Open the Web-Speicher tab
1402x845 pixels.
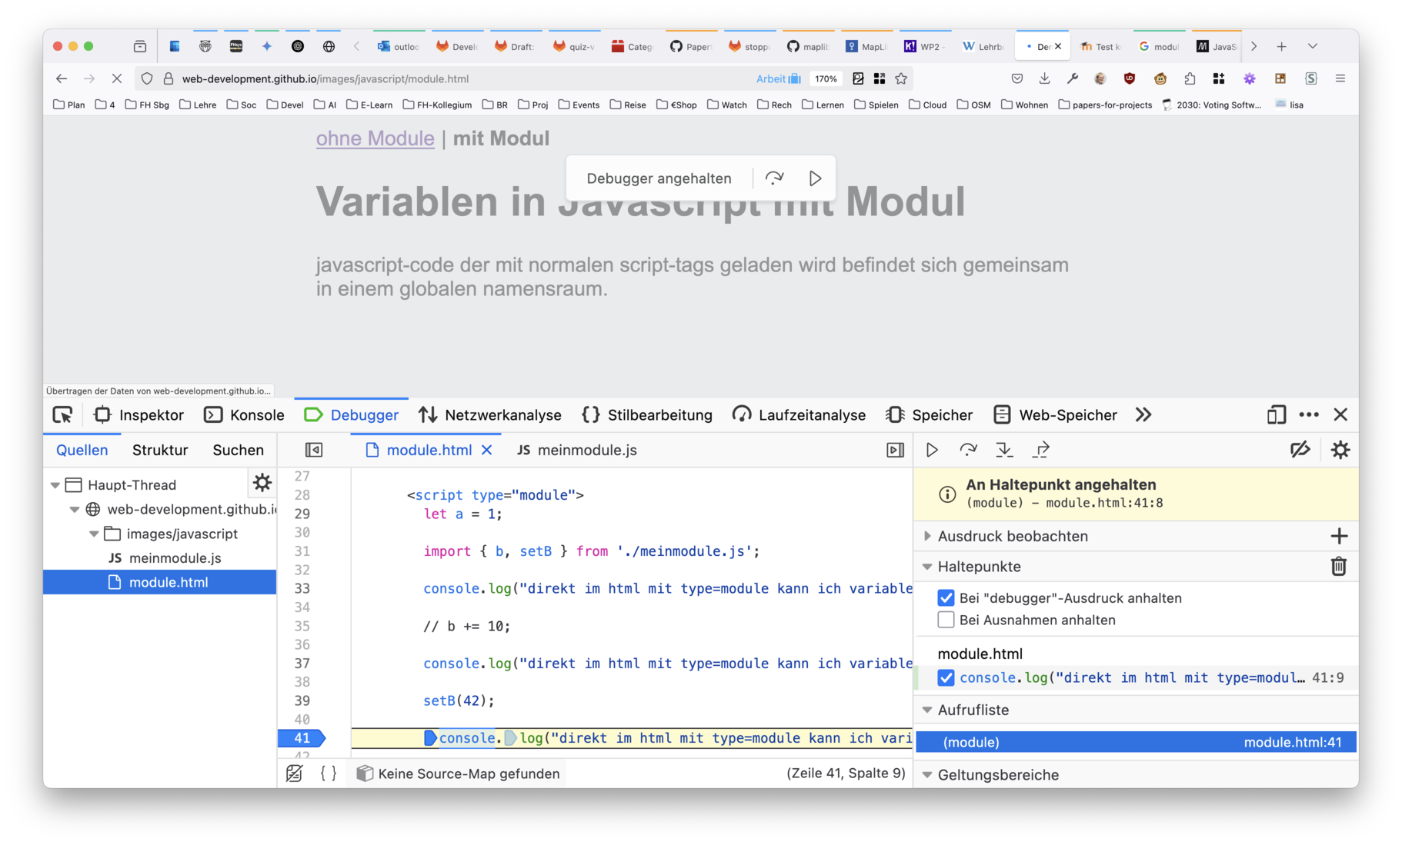[1055, 415]
